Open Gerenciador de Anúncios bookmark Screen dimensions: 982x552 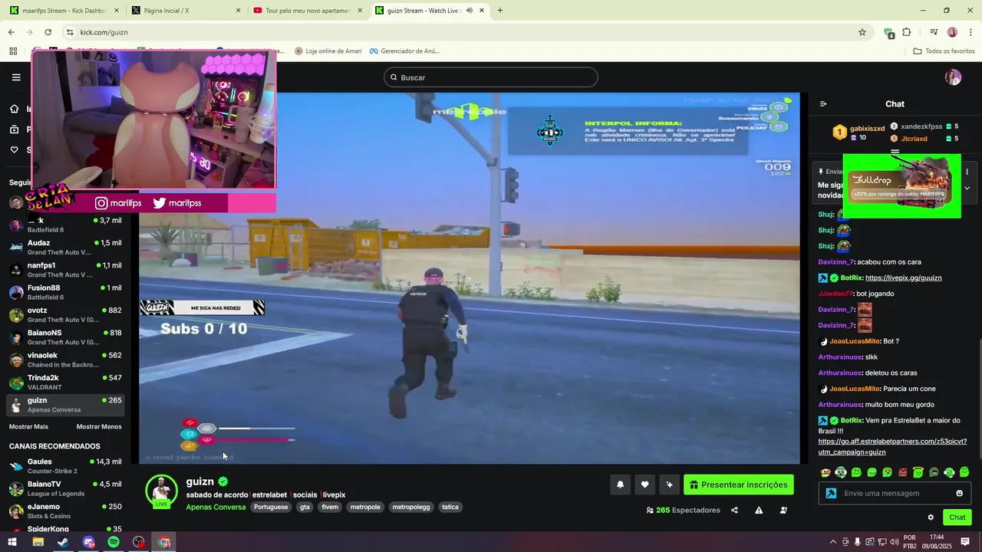click(404, 51)
